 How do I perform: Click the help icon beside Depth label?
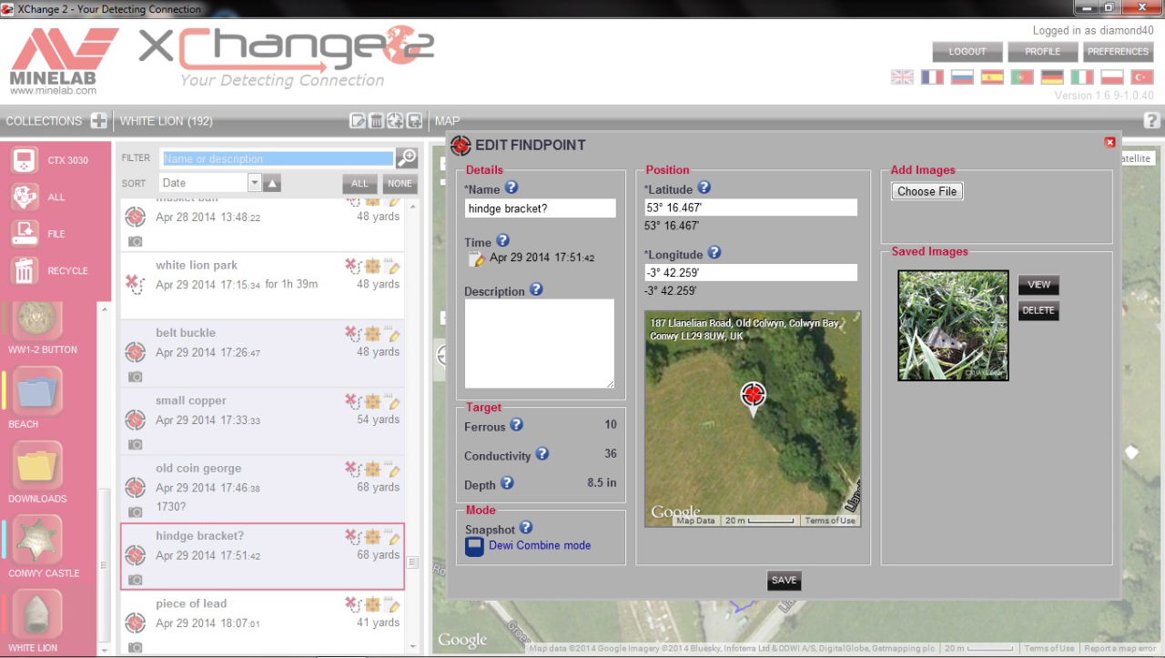coord(508,482)
